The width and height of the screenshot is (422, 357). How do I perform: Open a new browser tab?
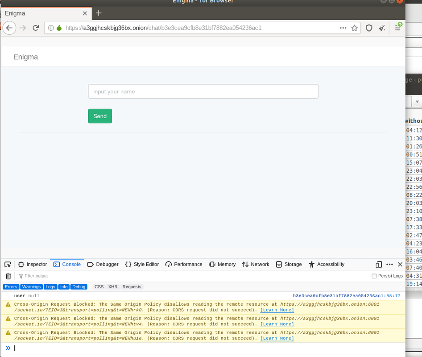99,13
